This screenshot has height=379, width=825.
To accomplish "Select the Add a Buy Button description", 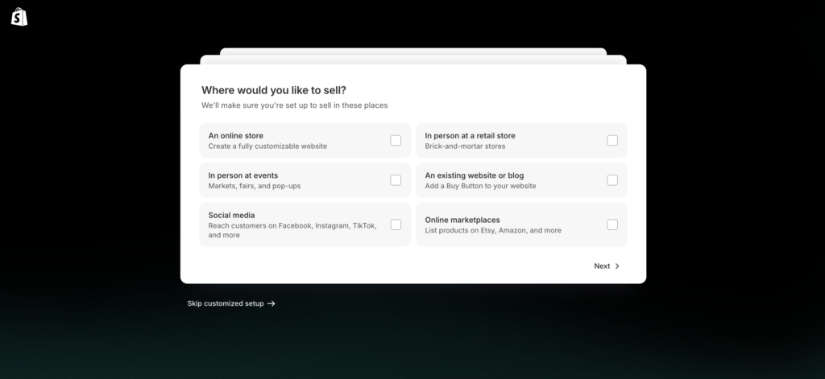I will coord(480,186).
